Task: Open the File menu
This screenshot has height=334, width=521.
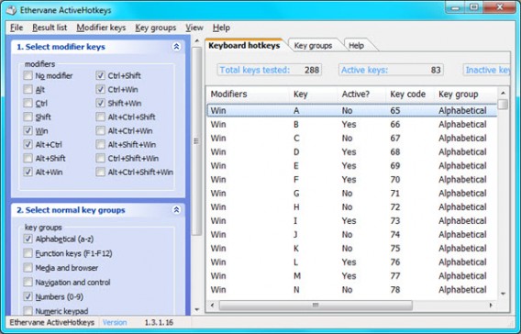Action: [x=17, y=28]
